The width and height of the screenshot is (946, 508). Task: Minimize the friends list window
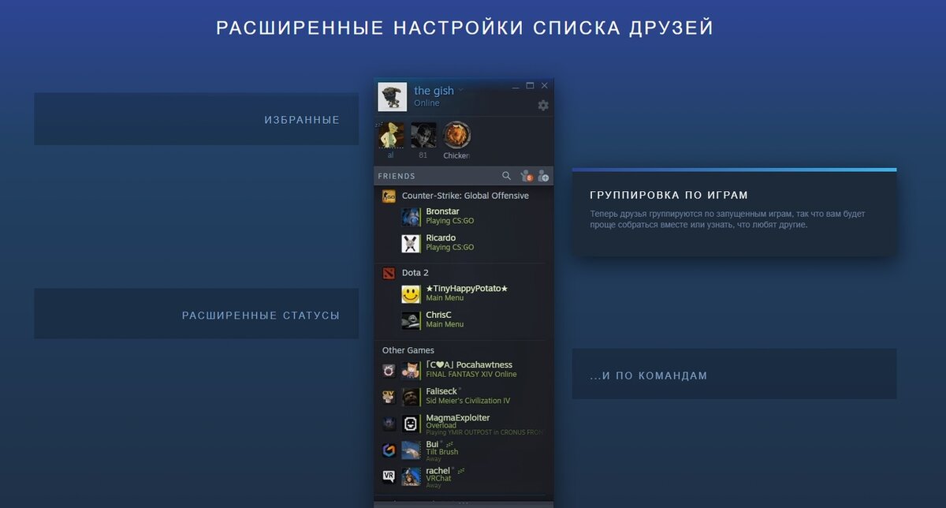coord(516,86)
